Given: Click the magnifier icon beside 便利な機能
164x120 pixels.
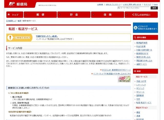Looking at the screenshot, I should (135, 37).
